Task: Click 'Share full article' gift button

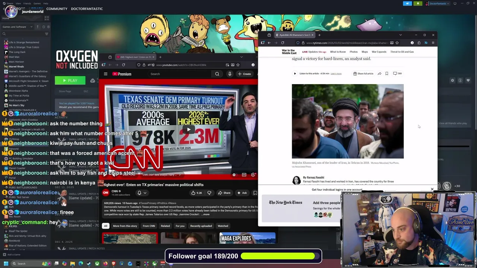Action: click(363, 74)
